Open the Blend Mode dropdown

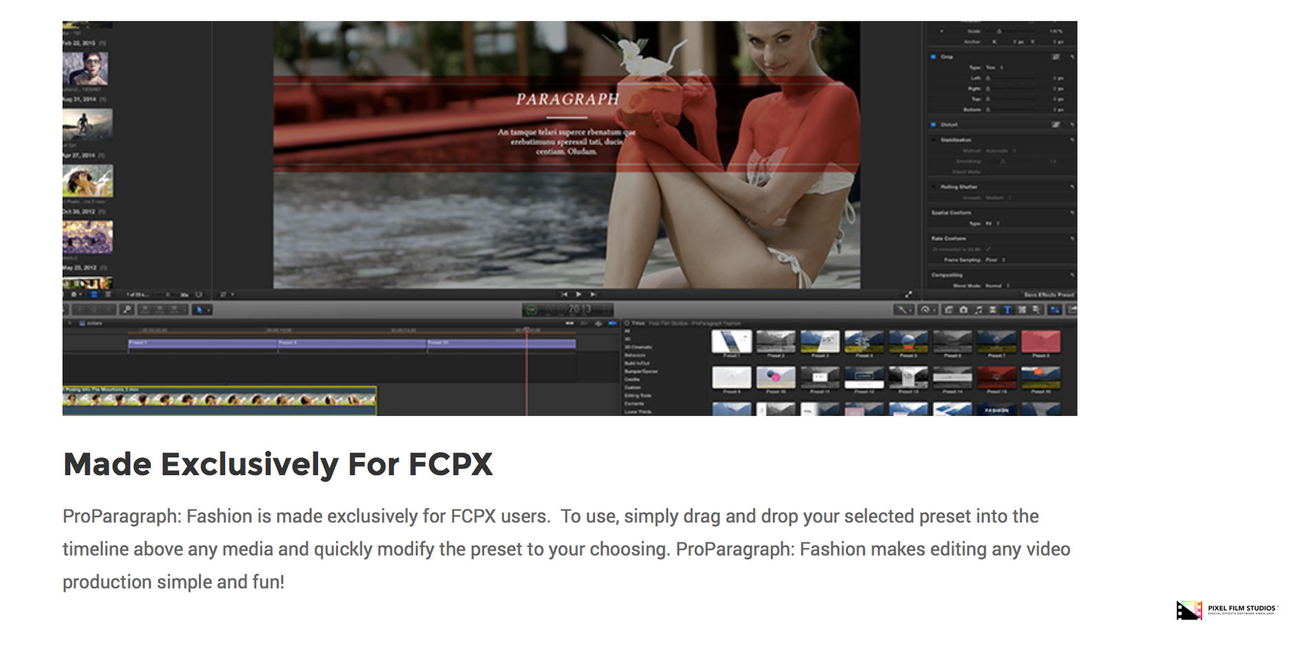(998, 285)
